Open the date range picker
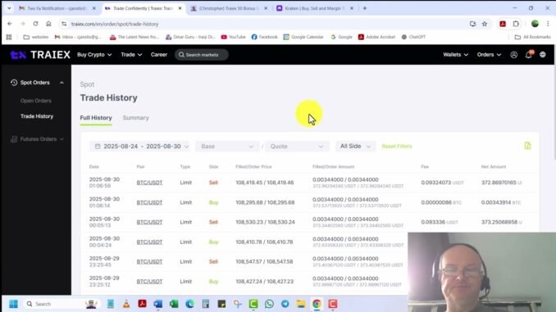 (x=140, y=147)
